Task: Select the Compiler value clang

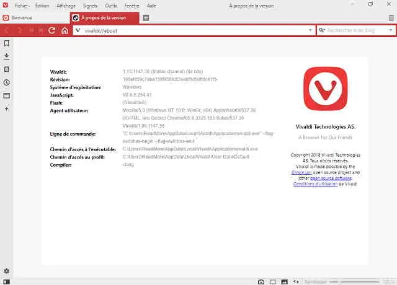Action: coord(128,165)
